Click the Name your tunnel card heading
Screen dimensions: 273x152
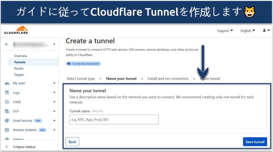[88, 91]
